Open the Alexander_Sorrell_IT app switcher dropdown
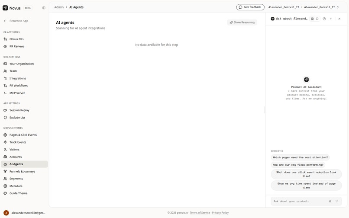Viewport: 349px width, 218px height. pyautogui.click(x=321, y=7)
